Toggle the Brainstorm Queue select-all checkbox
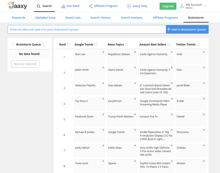This screenshot has height=173, width=220. click(13, 44)
